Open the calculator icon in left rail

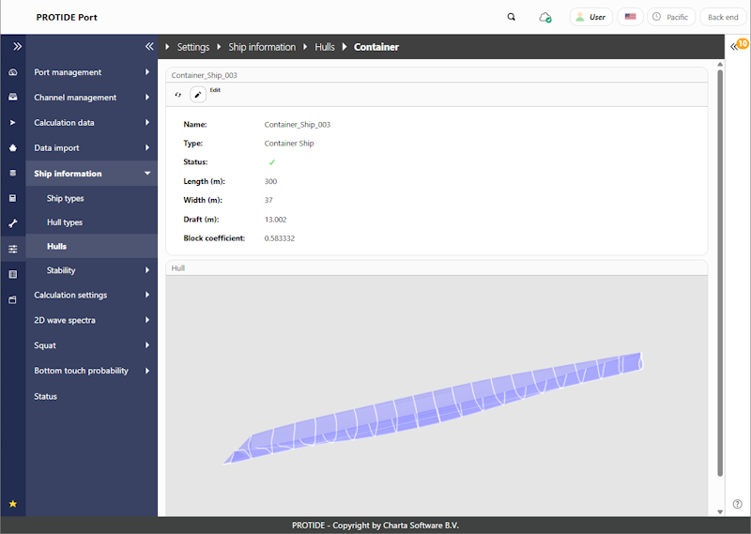[13, 198]
